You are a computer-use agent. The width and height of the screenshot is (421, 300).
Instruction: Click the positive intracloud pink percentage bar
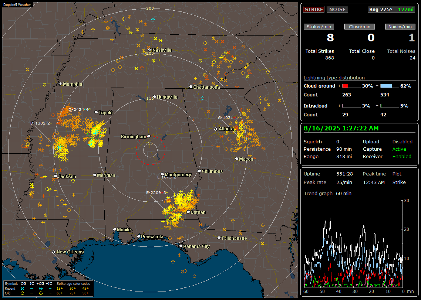tap(351, 106)
